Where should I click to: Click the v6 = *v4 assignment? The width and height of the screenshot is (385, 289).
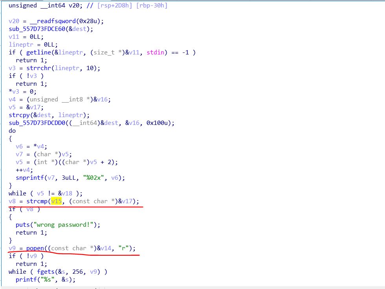pyautogui.click(x=31, y=146)
